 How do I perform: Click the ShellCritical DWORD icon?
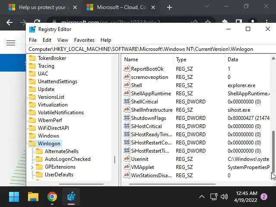127,102
